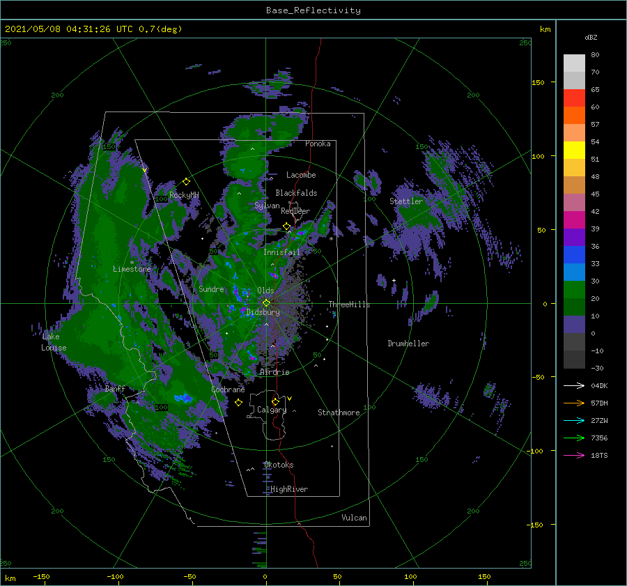Image resolution: width=627 pixels, height=586 pixels.
Task: Click the 18TS legend text
Action: [599, 455]
